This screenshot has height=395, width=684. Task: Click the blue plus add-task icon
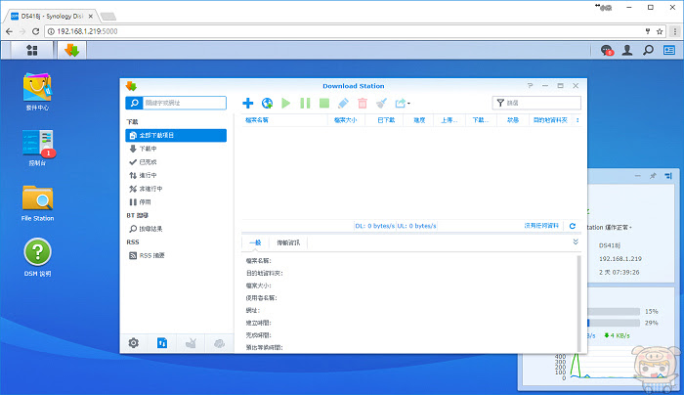tap(248, 103)
